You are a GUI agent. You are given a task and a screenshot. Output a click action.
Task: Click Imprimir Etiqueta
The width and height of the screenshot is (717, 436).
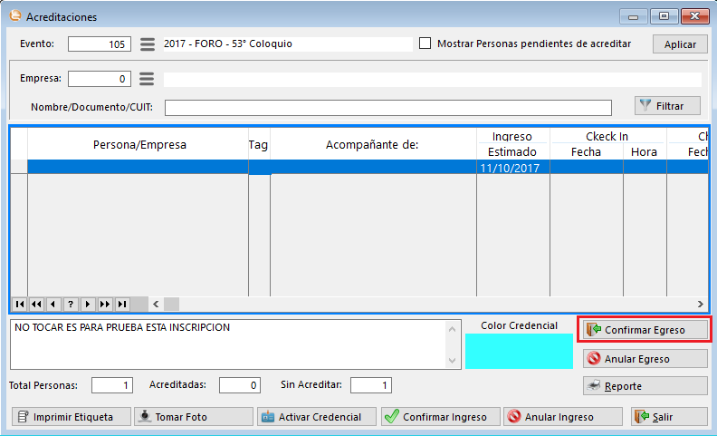[x=71, y=417]
